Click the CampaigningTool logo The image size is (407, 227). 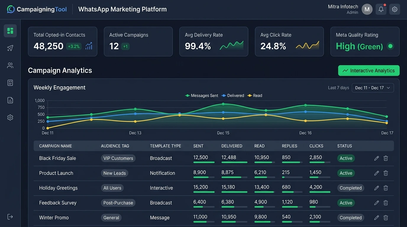37,9
